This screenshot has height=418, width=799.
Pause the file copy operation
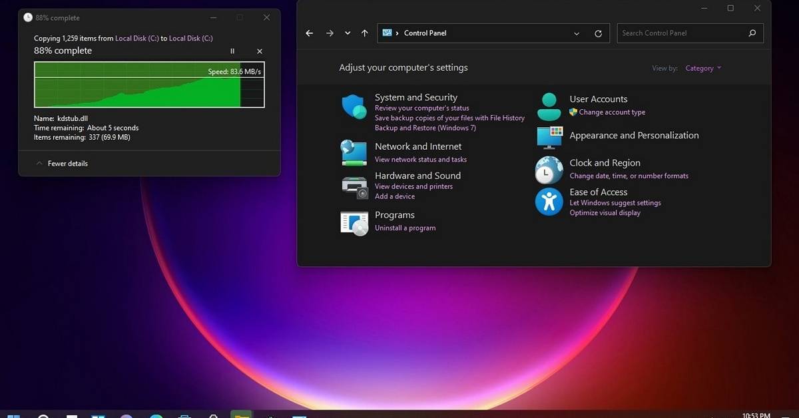[x=232, y=51]
